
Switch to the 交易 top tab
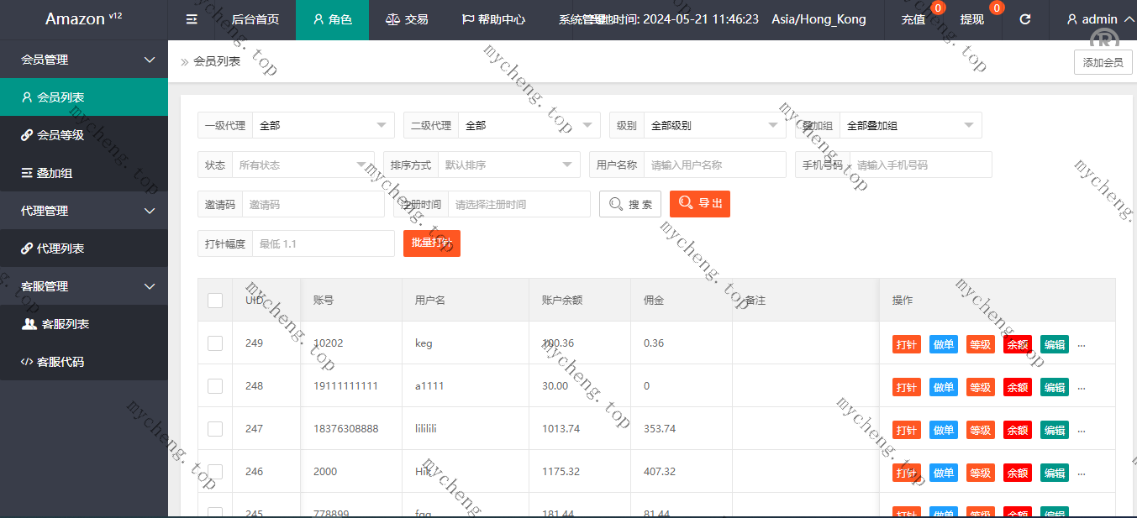tap(406, 19)
